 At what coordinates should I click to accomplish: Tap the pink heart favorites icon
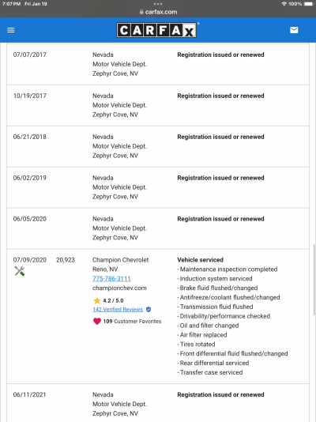[x=97, y=321]
